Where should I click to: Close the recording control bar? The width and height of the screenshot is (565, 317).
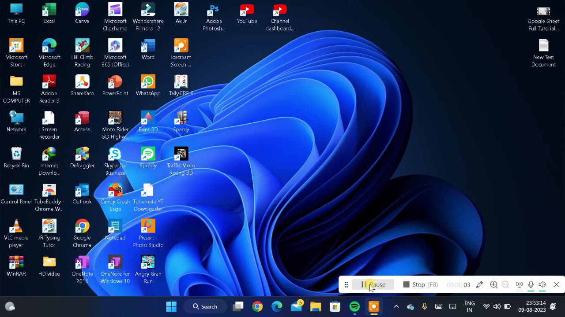(x=556, y=284)
